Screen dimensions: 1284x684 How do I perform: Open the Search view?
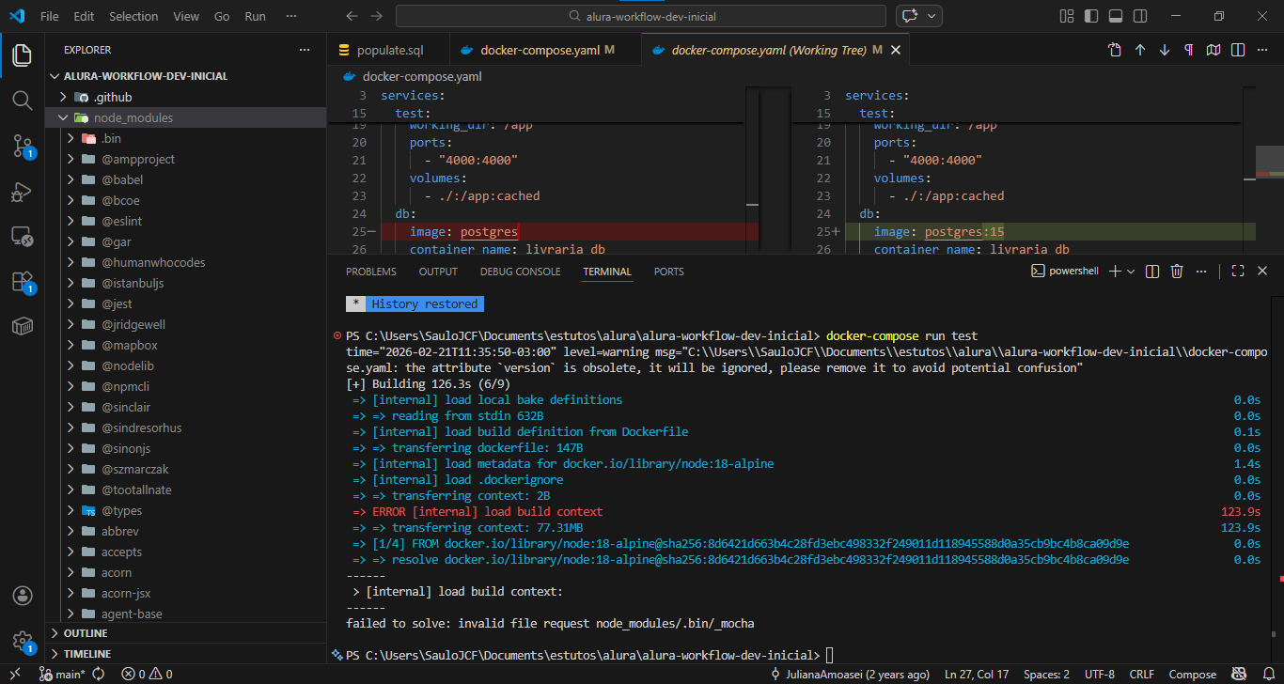(x=22, y=101)
